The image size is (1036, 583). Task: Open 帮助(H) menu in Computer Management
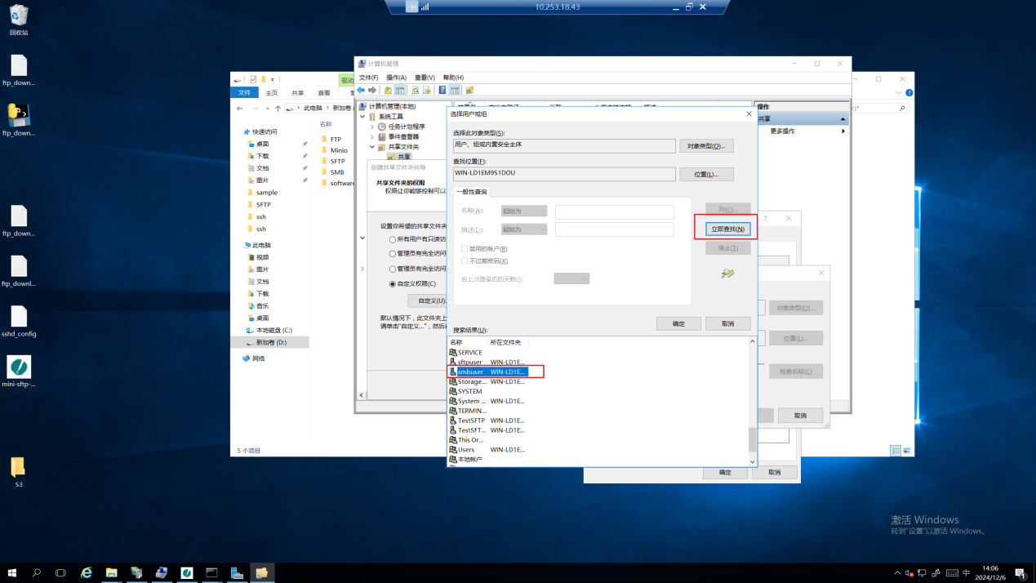[453, 78]
